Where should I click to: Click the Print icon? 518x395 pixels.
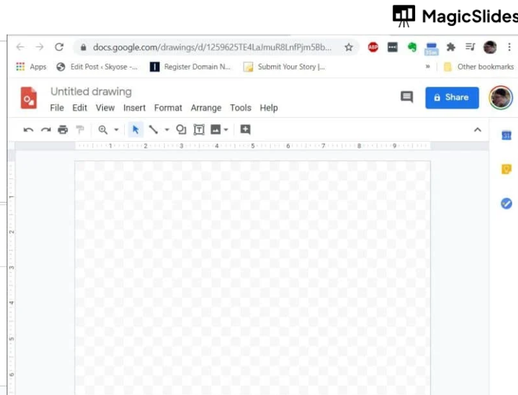pos(63,130)
